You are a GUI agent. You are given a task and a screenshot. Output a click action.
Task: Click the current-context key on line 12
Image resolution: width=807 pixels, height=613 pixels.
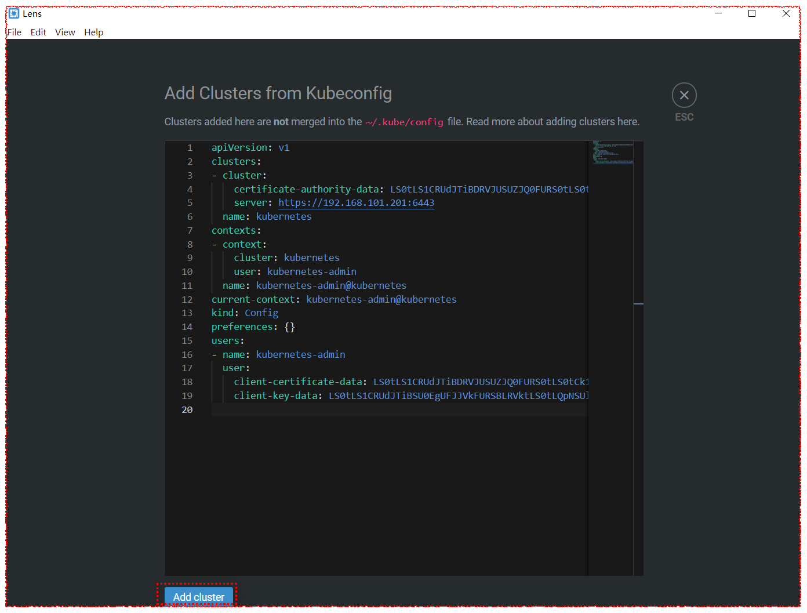253,300
